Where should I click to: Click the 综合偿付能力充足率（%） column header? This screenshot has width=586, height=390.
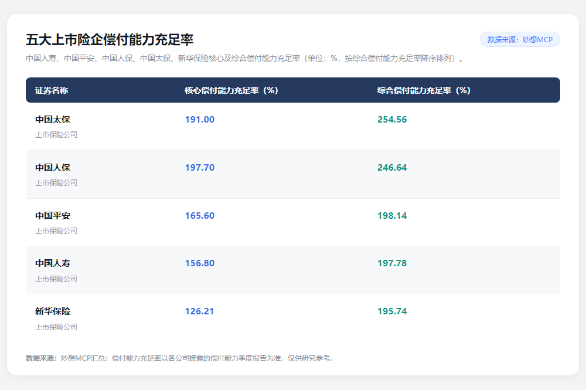[424, 90]
